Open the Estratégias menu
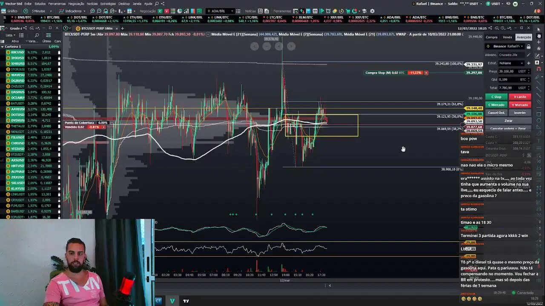Viewport: 545px width, 306px height. pos(108,3)
